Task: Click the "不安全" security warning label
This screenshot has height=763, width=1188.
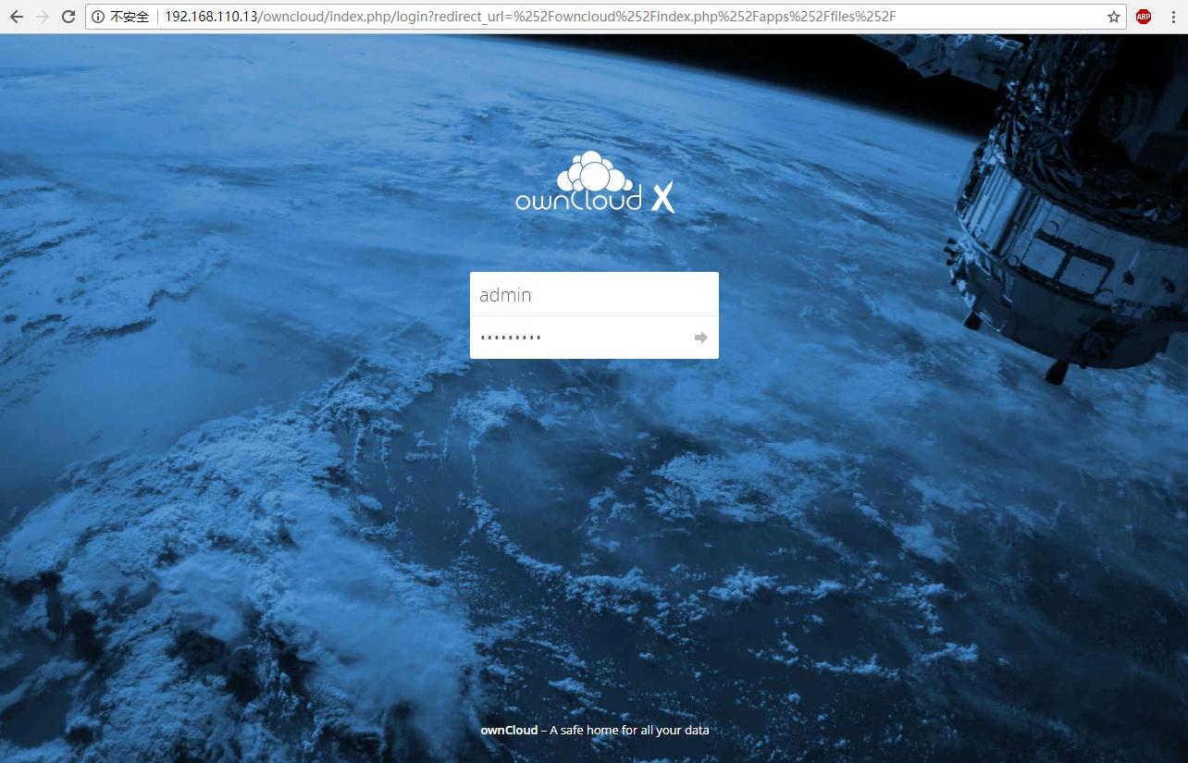Action: (x=130, y=17)
